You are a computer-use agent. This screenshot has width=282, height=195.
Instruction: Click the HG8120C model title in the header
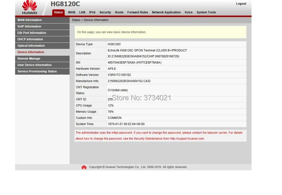65,4
